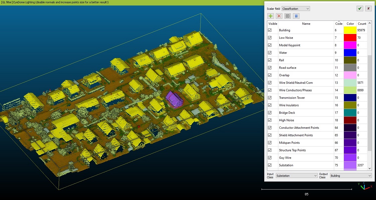This screenshot has height=200, width=376.
Task: Sort by the Color column header
Action: point(350,24)
